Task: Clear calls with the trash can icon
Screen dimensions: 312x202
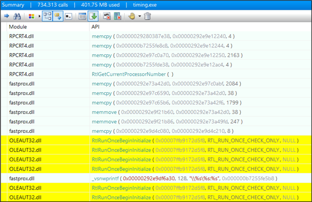Action: [x=147, y=16]
